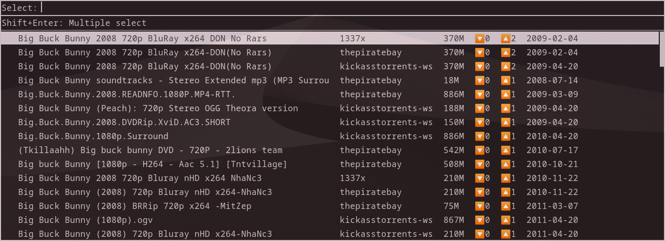
Task: Click the 150M size value
Action: (454, 122)
